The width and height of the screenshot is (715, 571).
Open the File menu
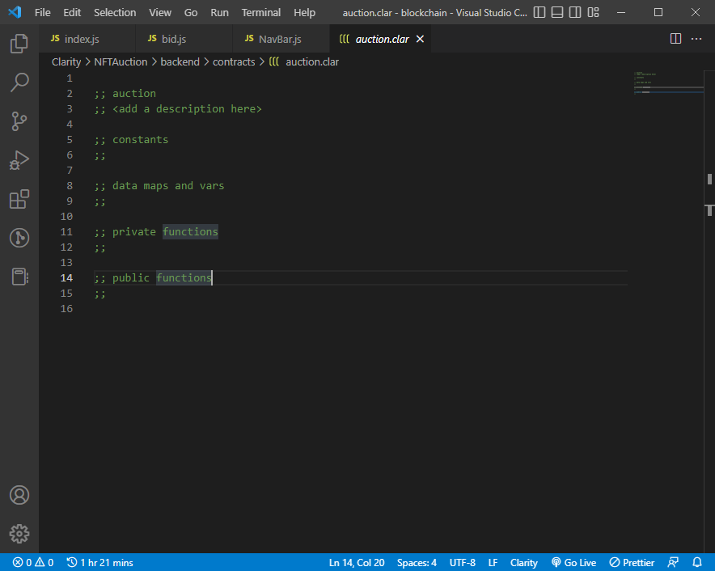click(42, 12)
